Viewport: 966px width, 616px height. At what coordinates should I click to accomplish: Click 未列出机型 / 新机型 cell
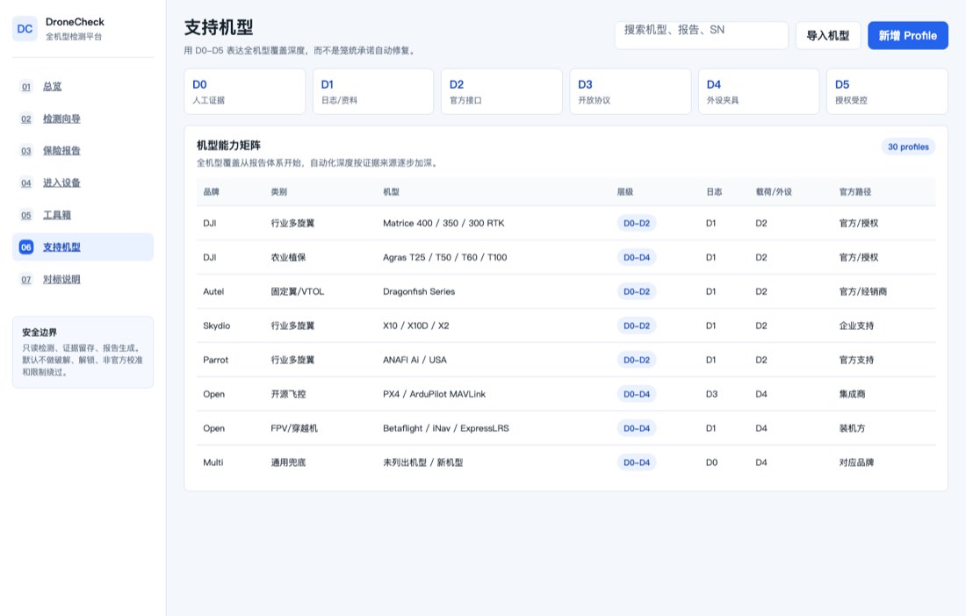(x=422, y=462)
